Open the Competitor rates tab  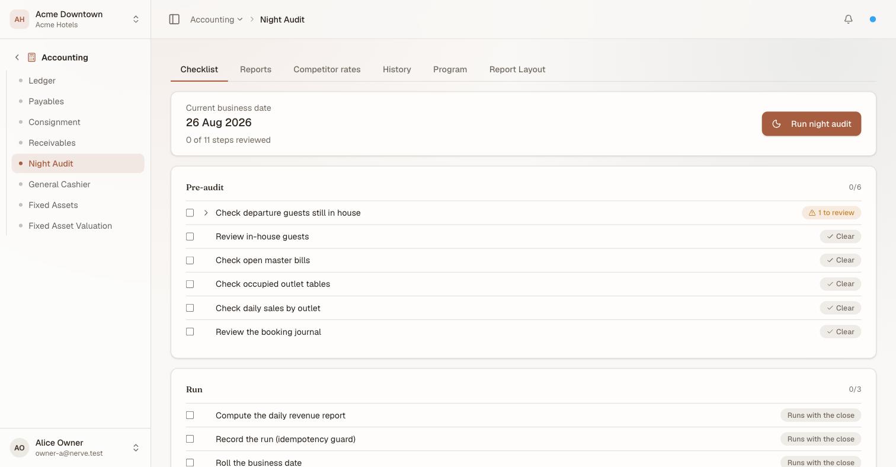pos(327,69)
